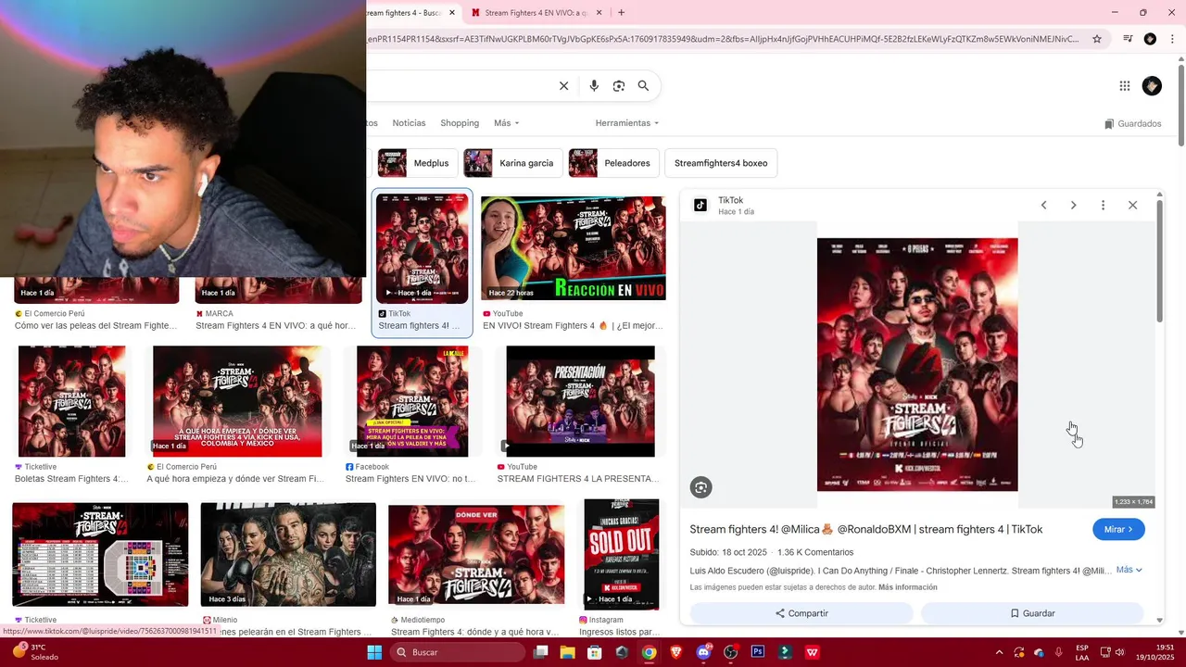Close the Stream Fighters 4 EN VIVO tab
This screenshot has width=1186, height=667.
(x=599, y=13)
